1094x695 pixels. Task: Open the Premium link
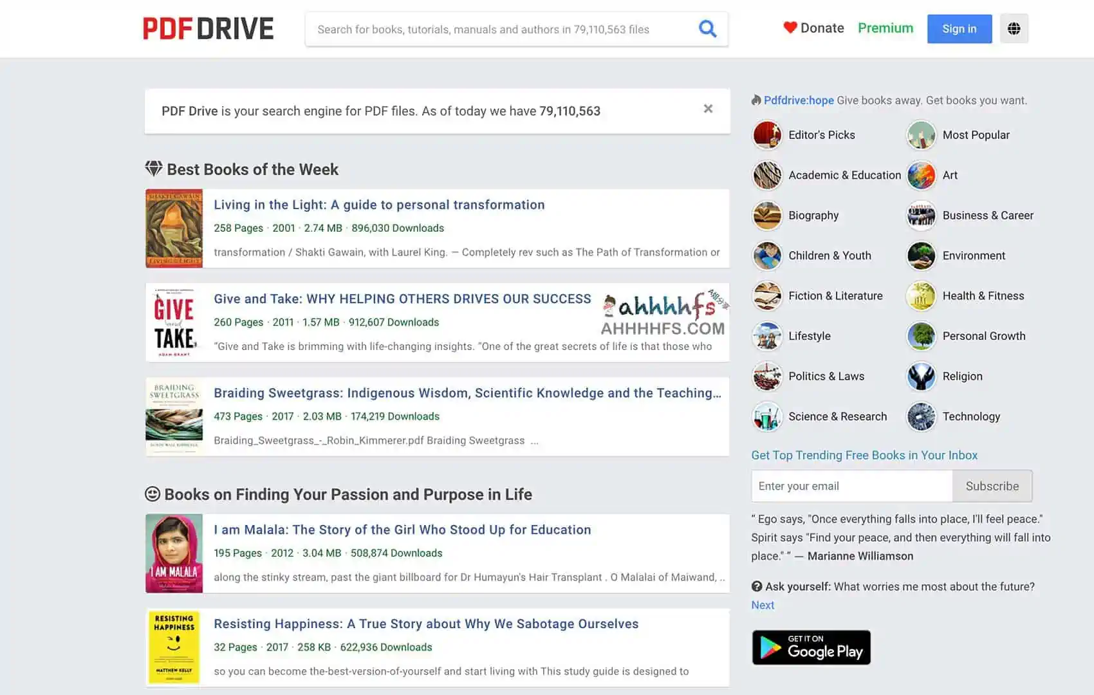[885, 28]
